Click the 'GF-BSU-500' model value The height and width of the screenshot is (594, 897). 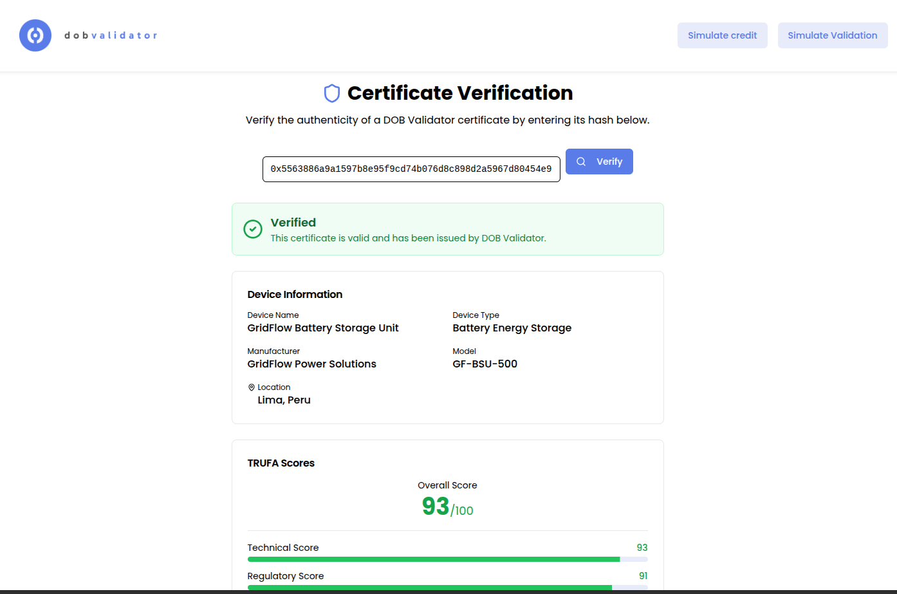pyautogui.click(x=485, y=364)
